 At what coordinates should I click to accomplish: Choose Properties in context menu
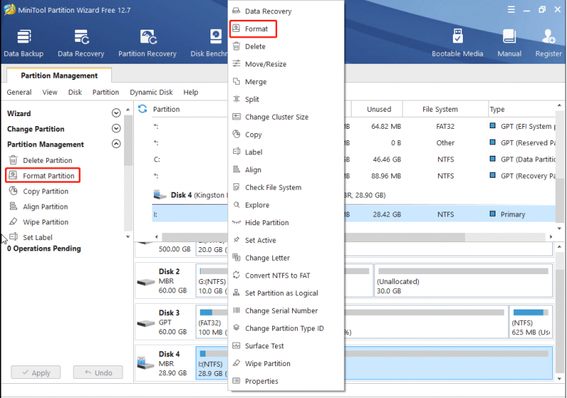[286, 382]
